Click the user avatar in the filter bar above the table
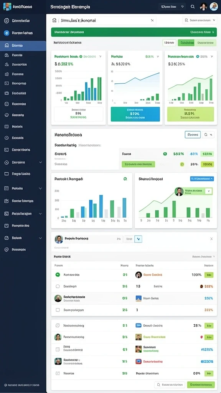Screen dimensions: 221x393 coord(59,239)
